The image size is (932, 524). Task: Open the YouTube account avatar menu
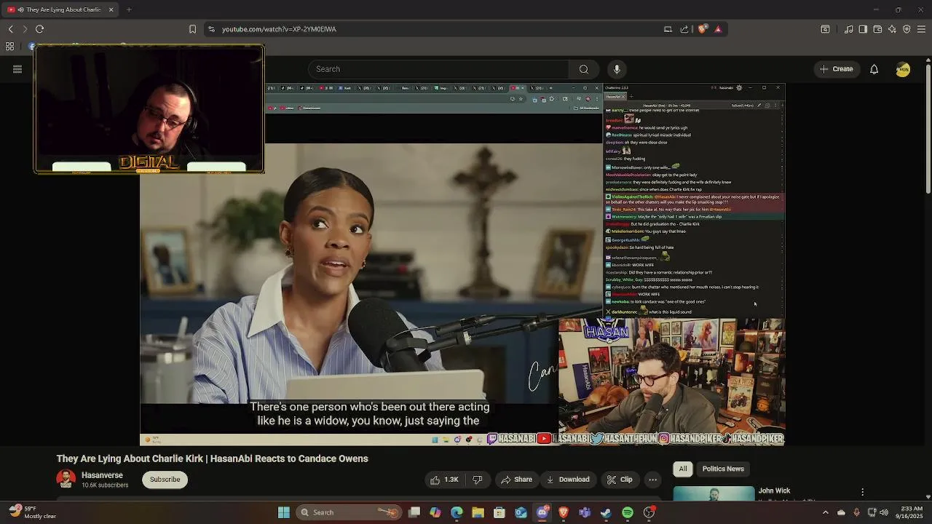[x=903, y=69]
